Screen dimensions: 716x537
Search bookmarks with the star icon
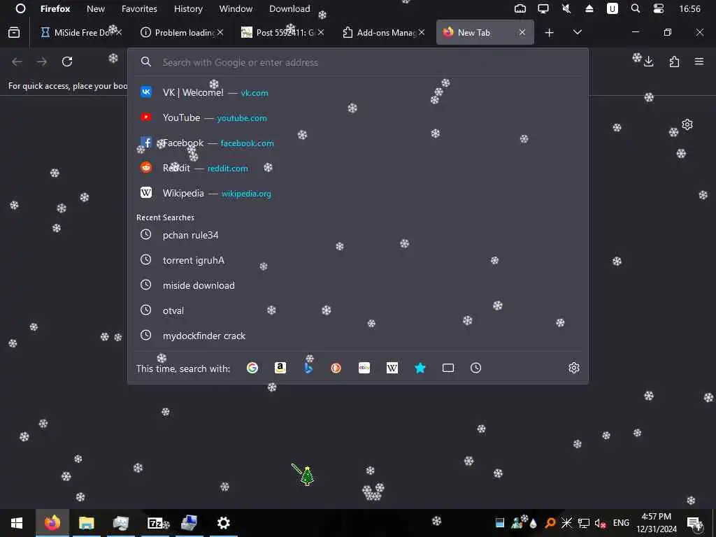tap(420, 368)
